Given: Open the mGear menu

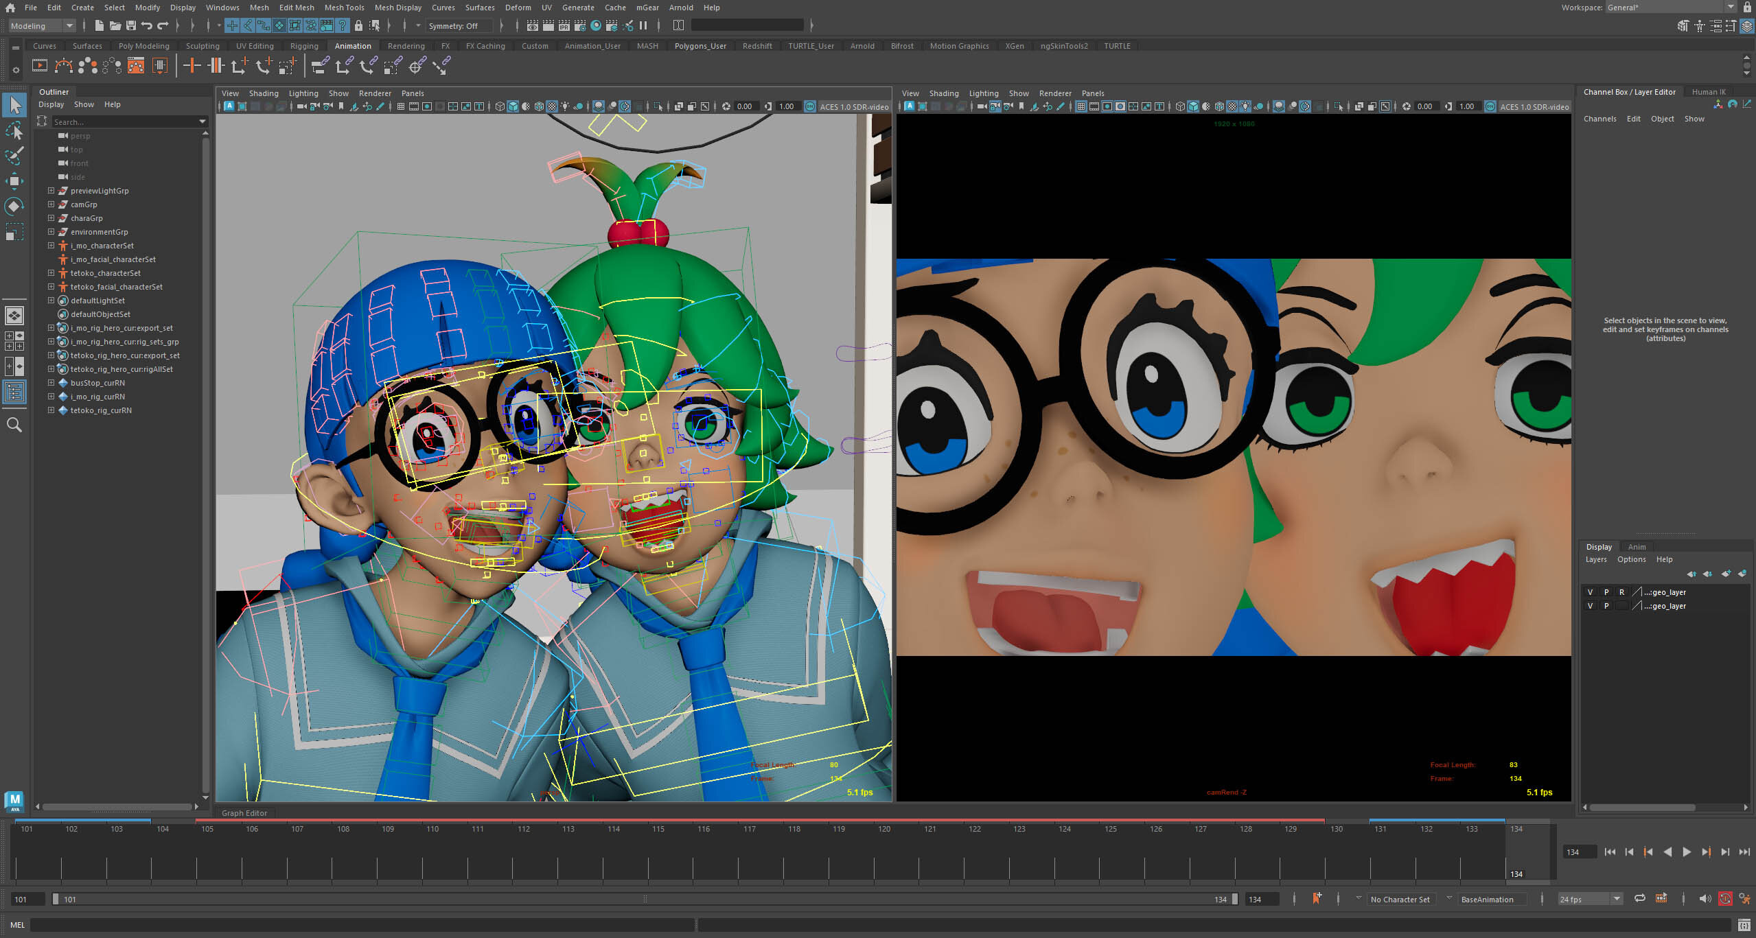Looking at the screenshot, I should 647,8.
